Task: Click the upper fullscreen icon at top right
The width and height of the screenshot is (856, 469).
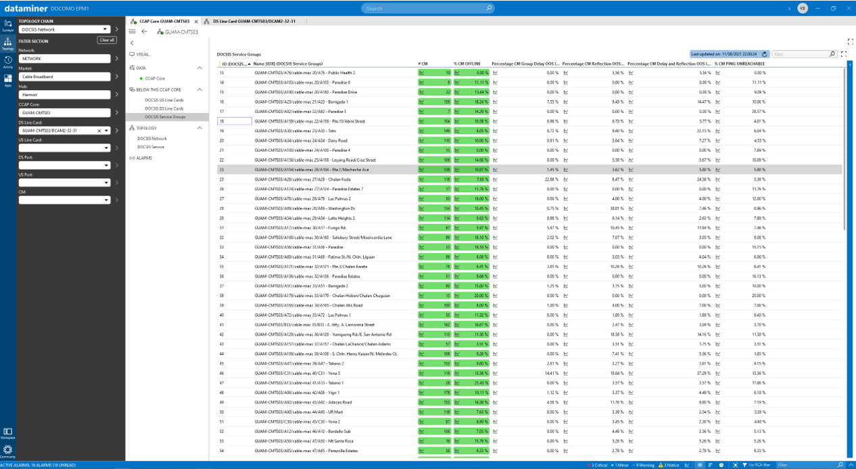Action: [x=850, y=41]
